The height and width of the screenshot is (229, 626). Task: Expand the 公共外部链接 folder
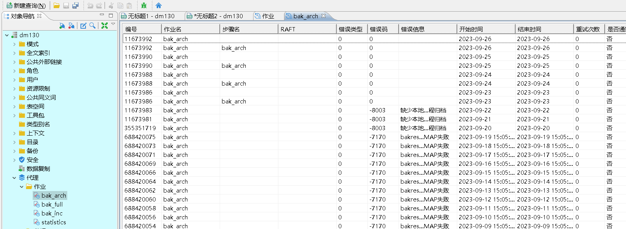click(14, 62)
